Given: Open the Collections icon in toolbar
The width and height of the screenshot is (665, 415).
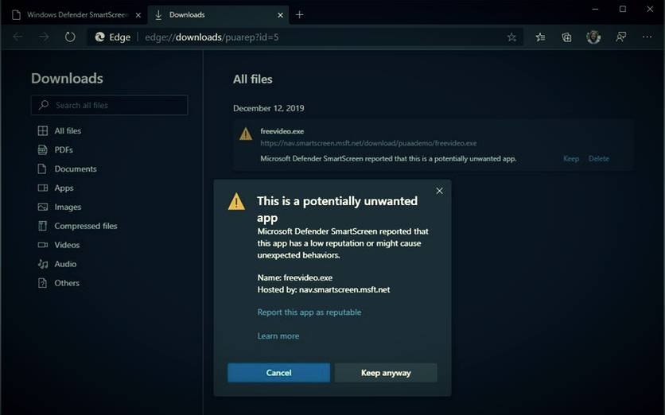Looking at the screenshot, I should tap(566, 37).
